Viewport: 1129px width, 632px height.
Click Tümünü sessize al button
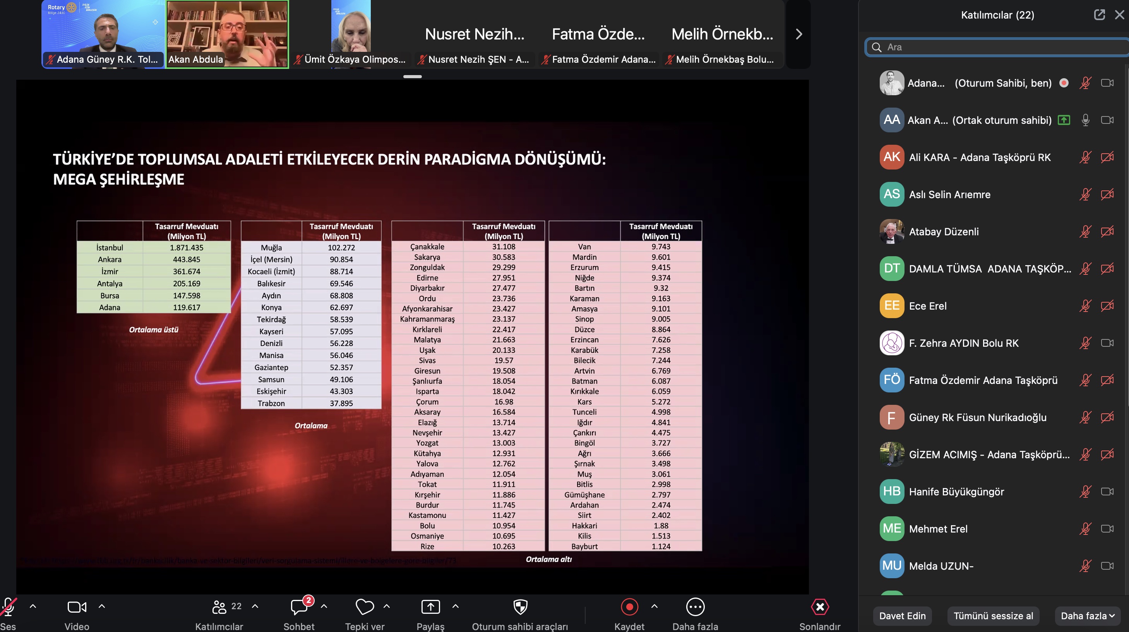993,616
